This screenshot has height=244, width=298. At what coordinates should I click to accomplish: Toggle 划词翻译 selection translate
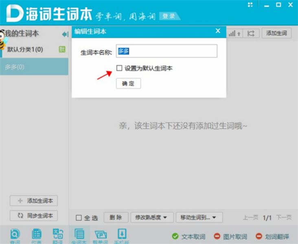point(272,236)
